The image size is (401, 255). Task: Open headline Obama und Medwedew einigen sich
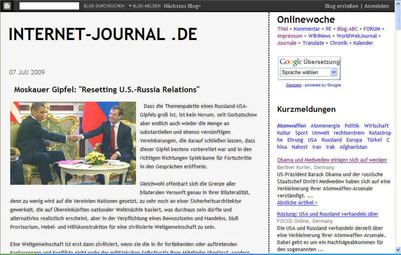point(332,160)
